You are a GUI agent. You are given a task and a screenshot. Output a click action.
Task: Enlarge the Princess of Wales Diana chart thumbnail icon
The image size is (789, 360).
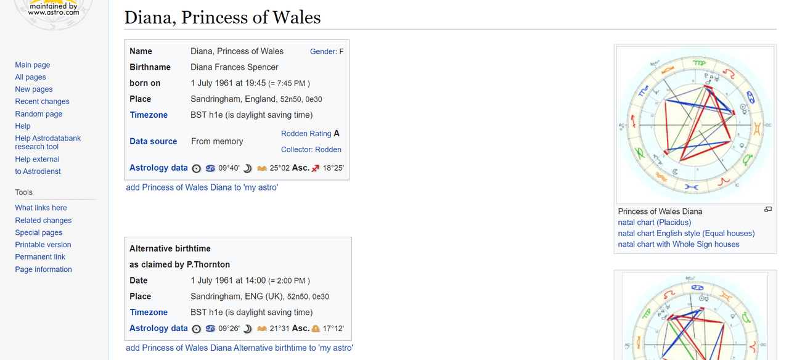click(x=767, y=210)
